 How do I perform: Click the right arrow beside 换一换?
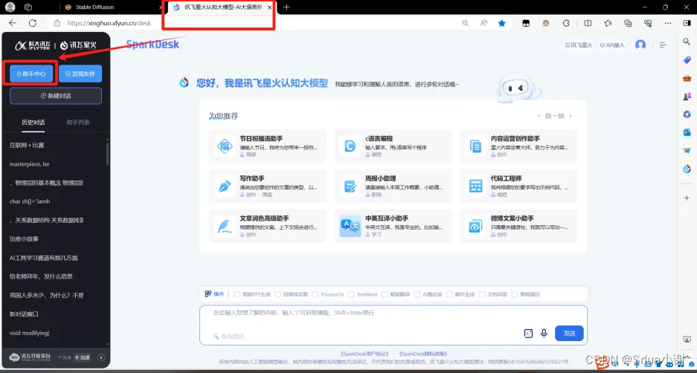tap(571, 116)
